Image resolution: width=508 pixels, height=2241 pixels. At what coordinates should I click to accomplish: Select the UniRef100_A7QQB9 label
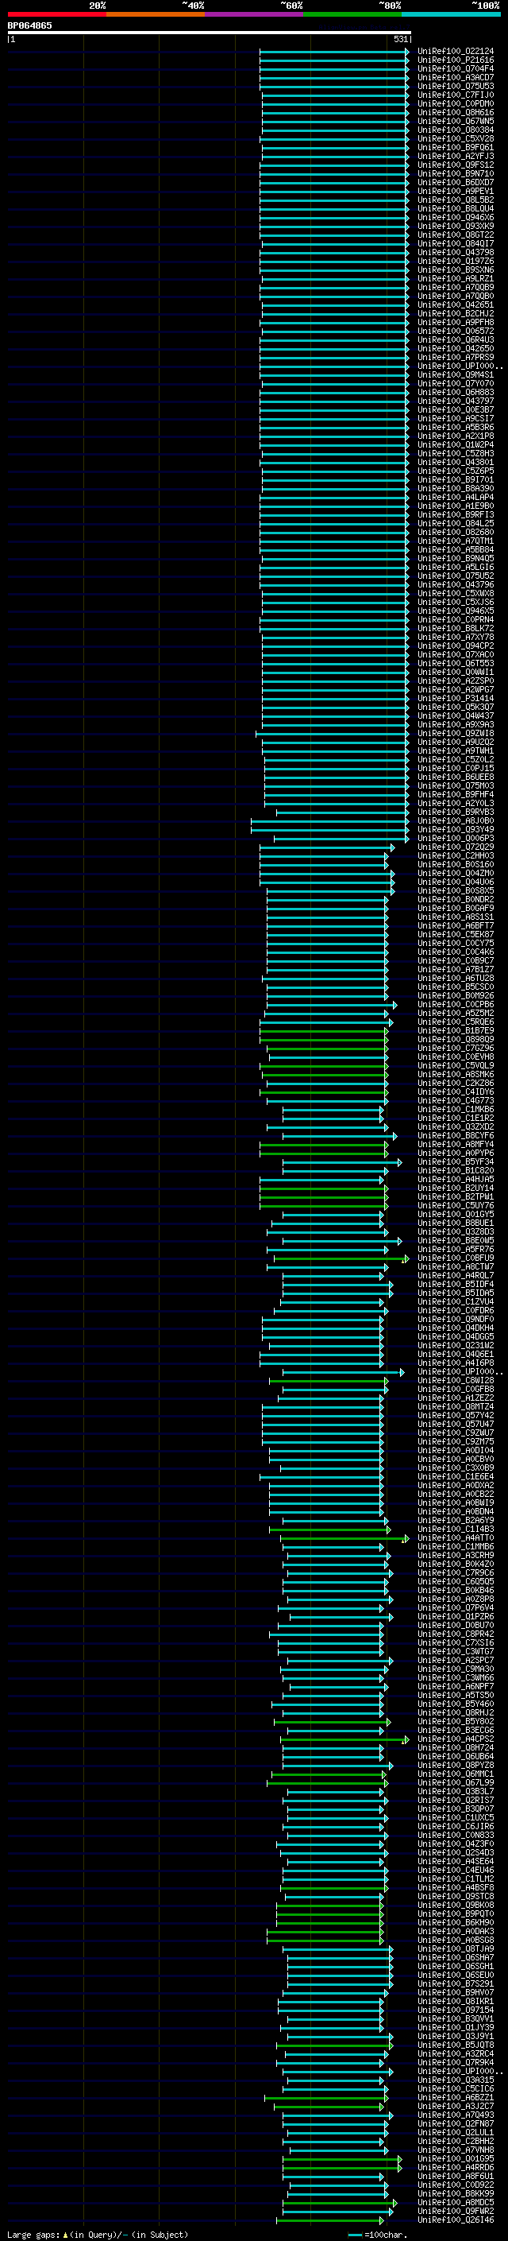455,287
